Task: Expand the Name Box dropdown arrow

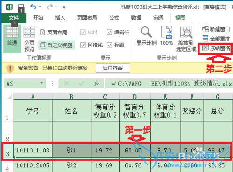Action: (42, 83)
